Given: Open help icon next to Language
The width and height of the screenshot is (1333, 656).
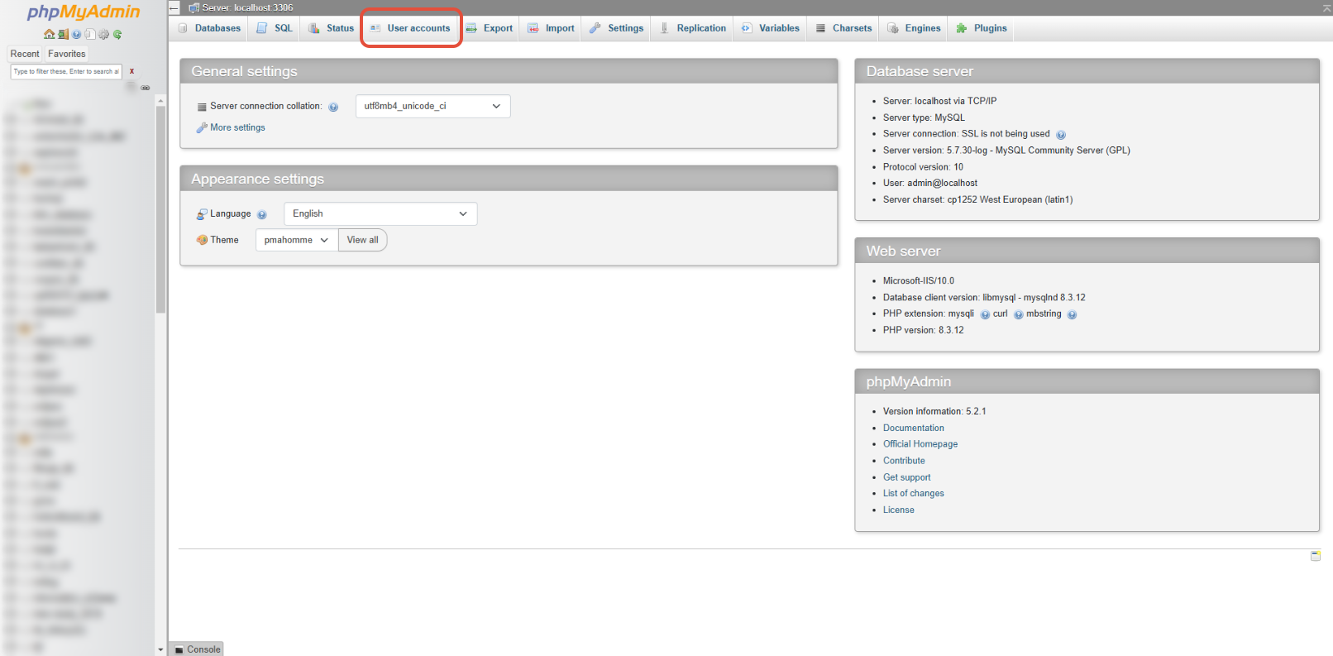Looking at the screenshot, I should [262, 214].
